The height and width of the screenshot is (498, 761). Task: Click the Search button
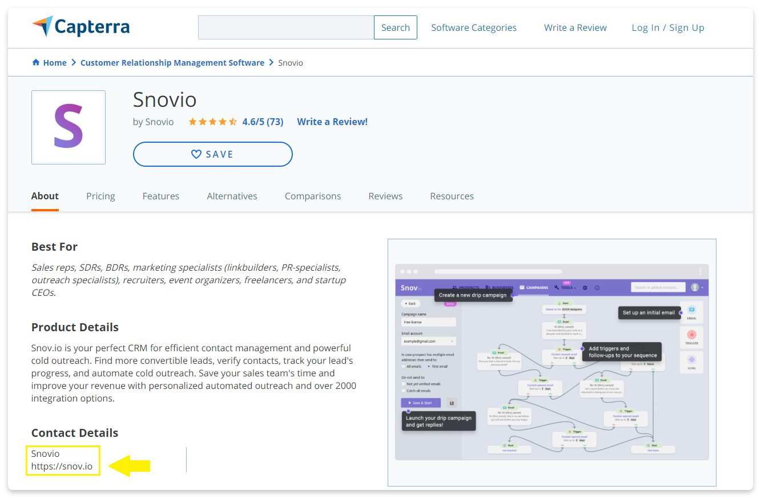point(396,27)
